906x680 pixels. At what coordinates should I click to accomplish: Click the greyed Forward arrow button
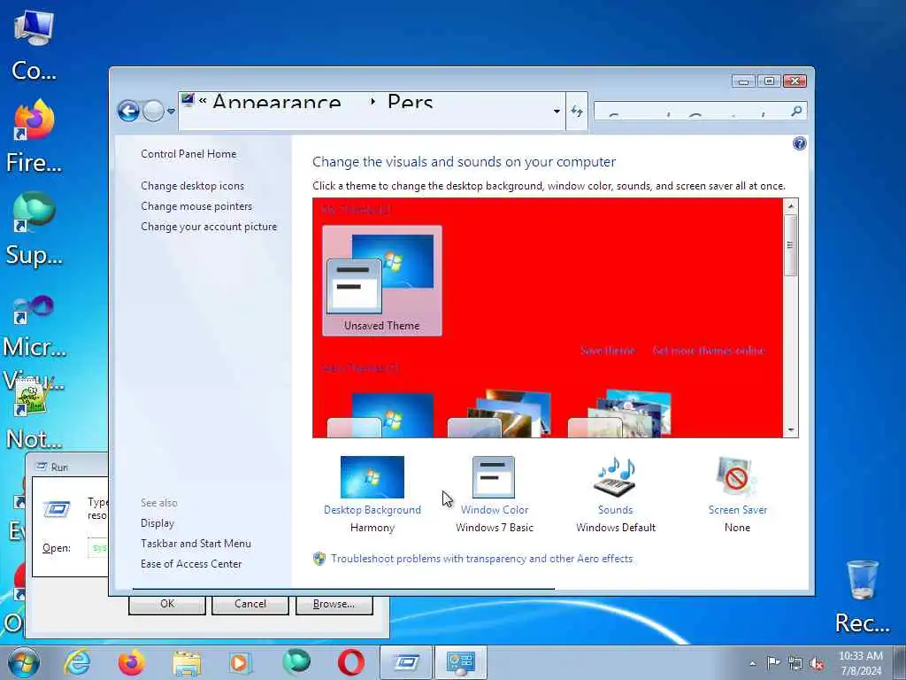(153, 111)
